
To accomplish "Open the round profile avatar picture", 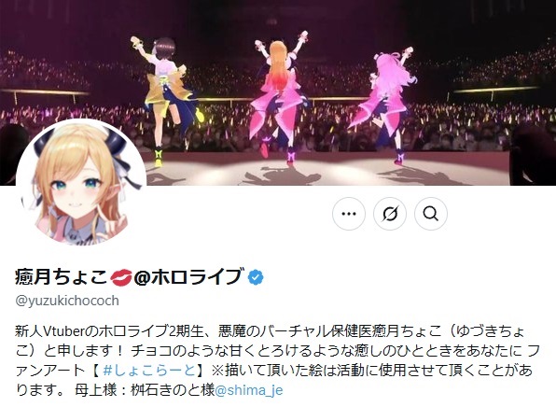I will click(81, 184).
